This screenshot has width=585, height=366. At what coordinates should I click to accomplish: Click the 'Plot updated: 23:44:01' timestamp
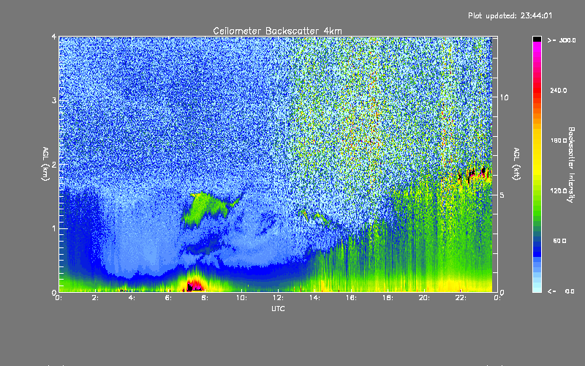point(510,15)
